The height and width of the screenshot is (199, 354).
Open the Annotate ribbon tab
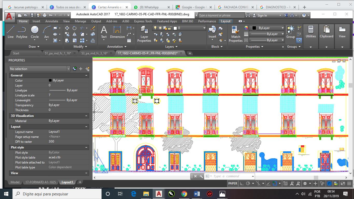point(52,21)
